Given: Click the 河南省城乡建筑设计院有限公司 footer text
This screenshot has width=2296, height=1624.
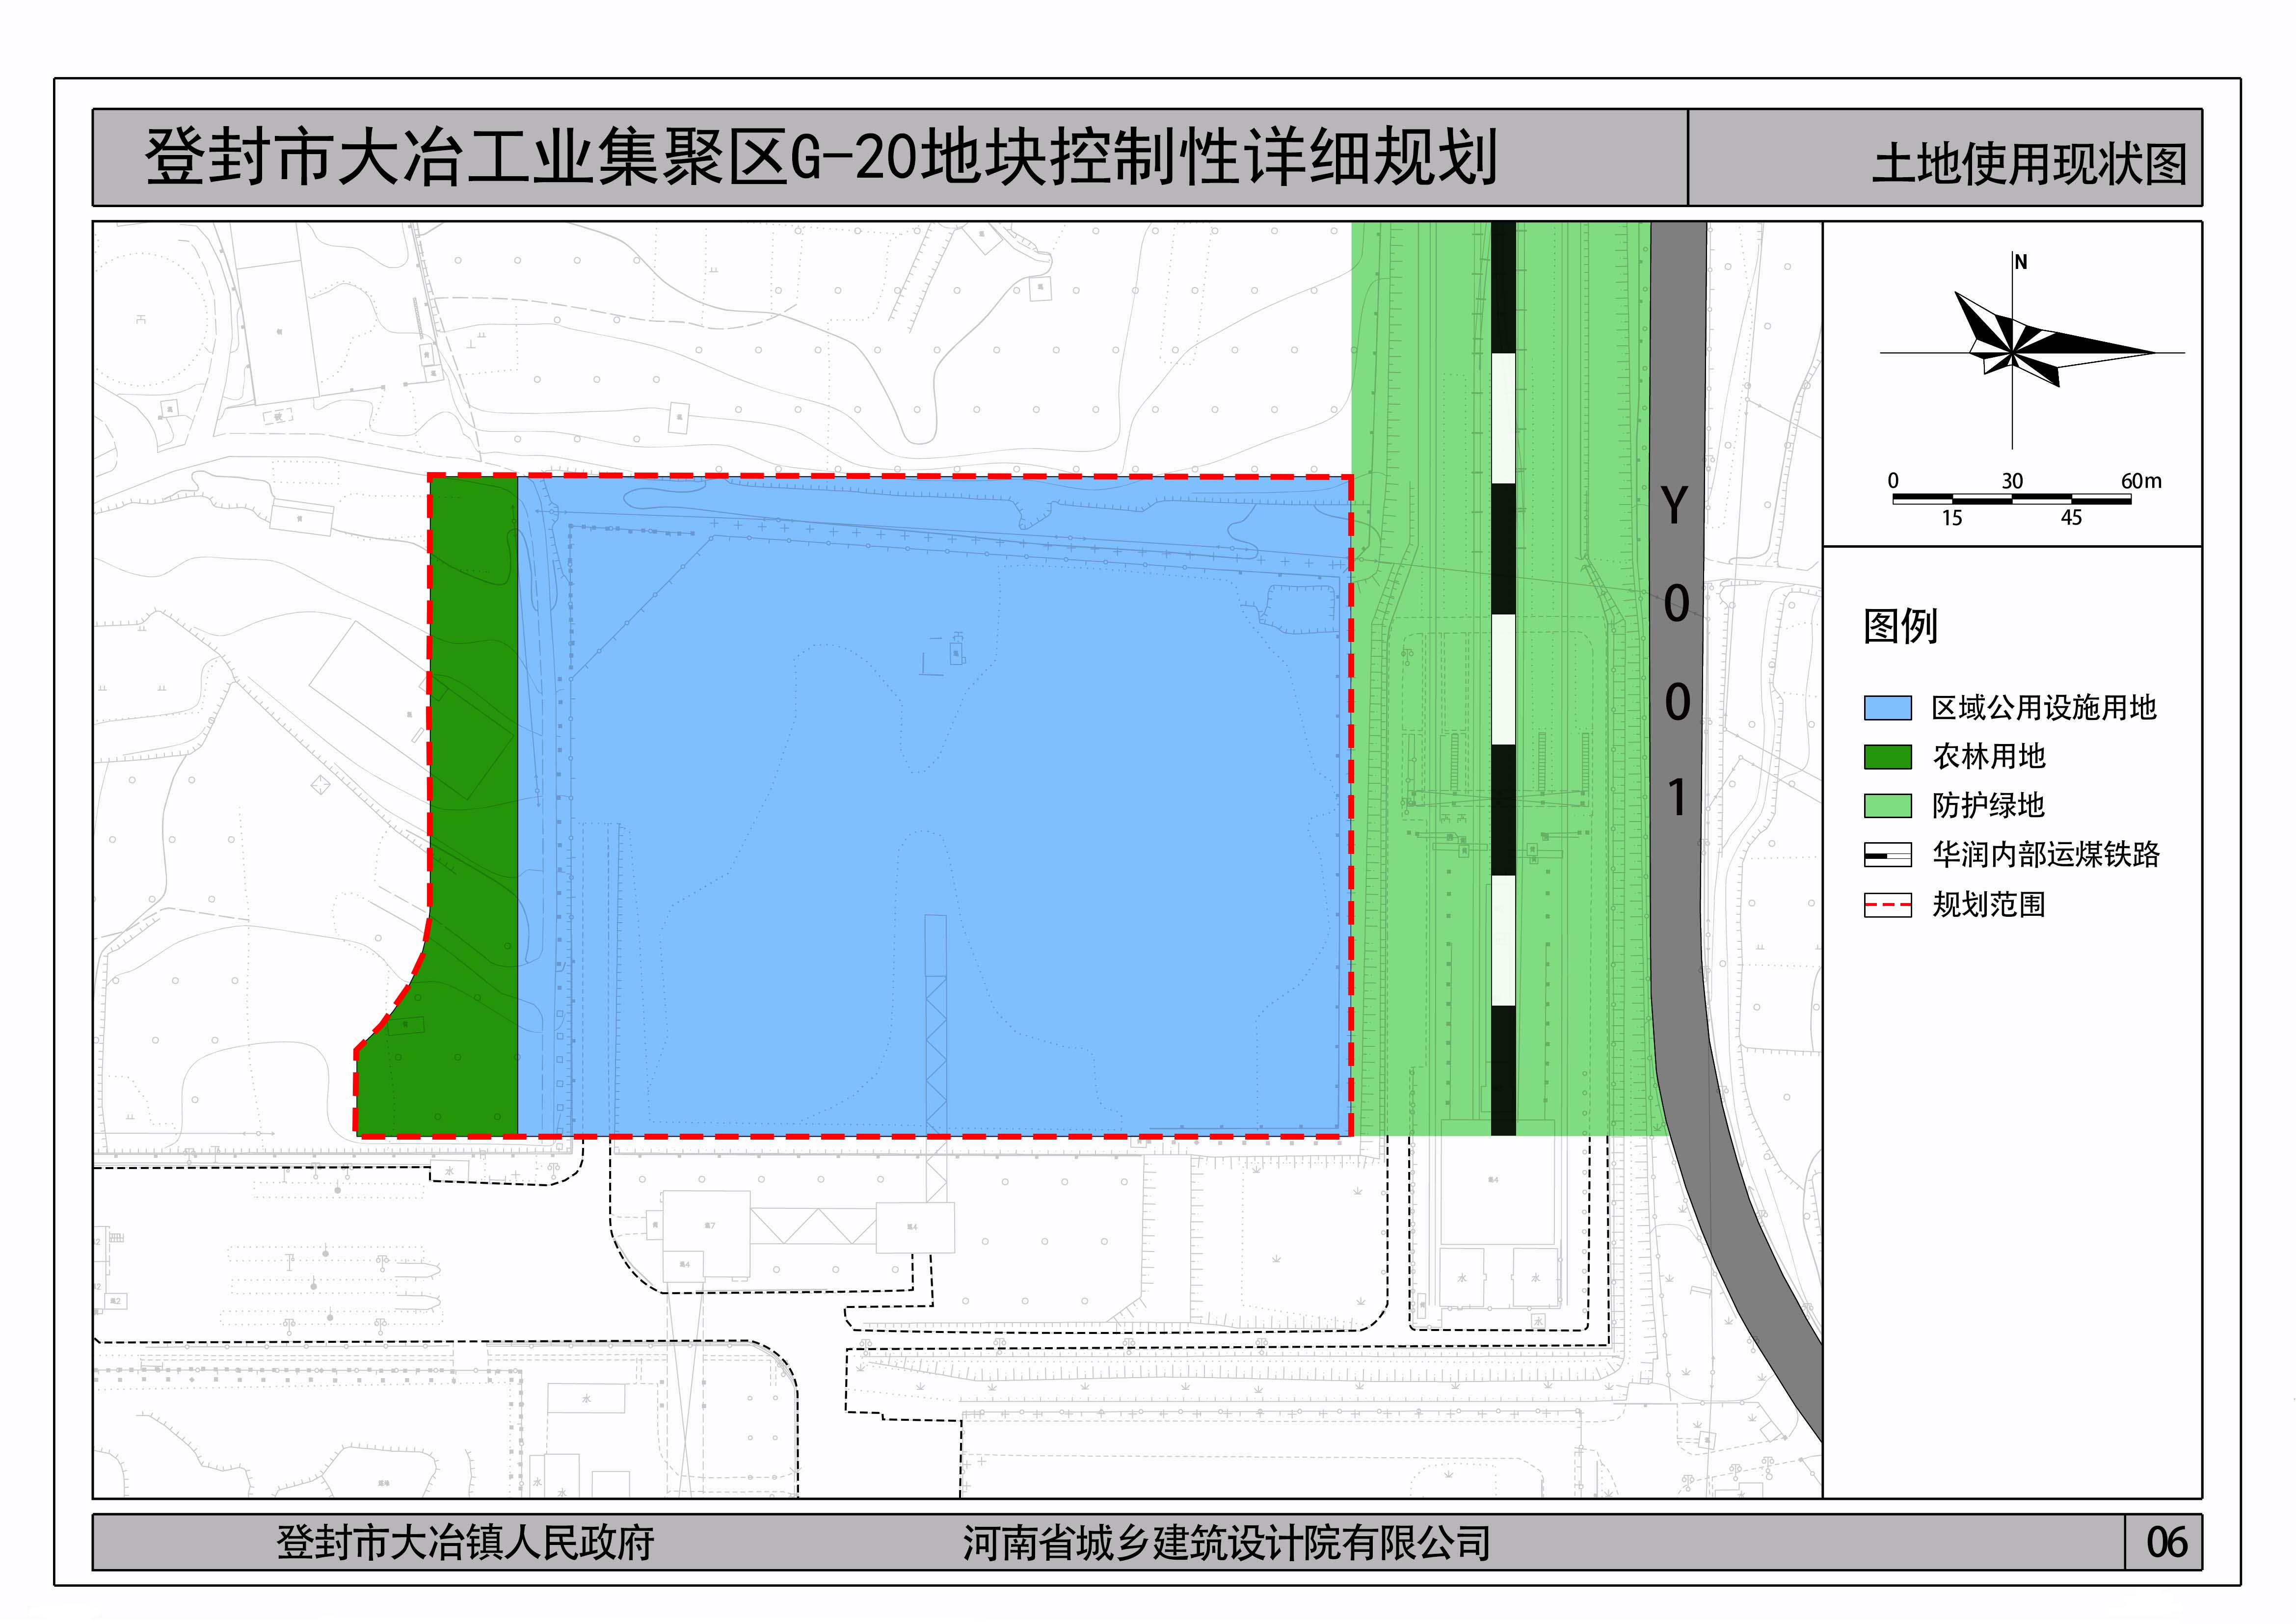Looking at the screenshot, I should (x=1226, y=1542).
